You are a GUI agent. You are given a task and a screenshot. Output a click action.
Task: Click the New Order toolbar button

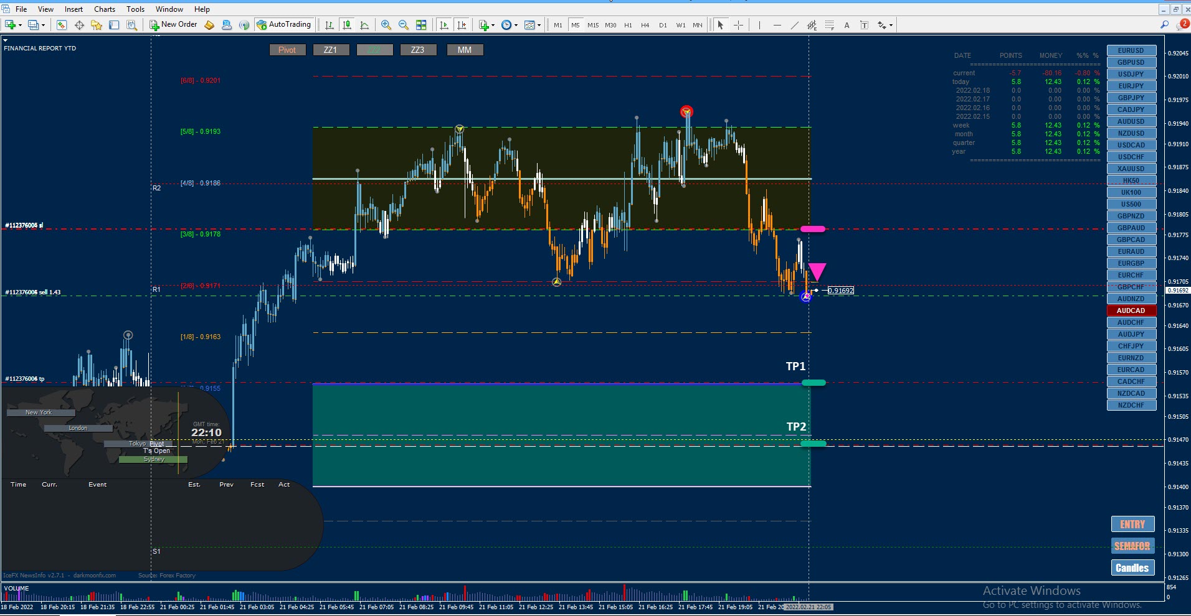173,25
